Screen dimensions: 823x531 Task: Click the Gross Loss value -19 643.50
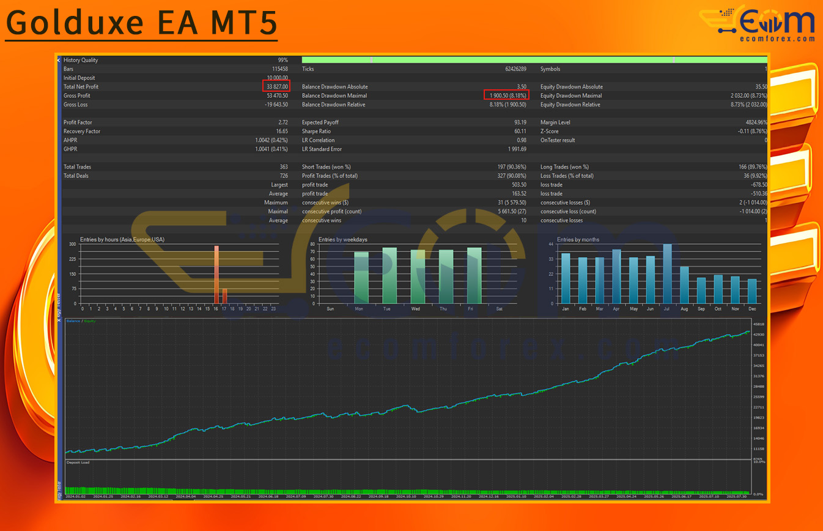(x=276, y=105)
